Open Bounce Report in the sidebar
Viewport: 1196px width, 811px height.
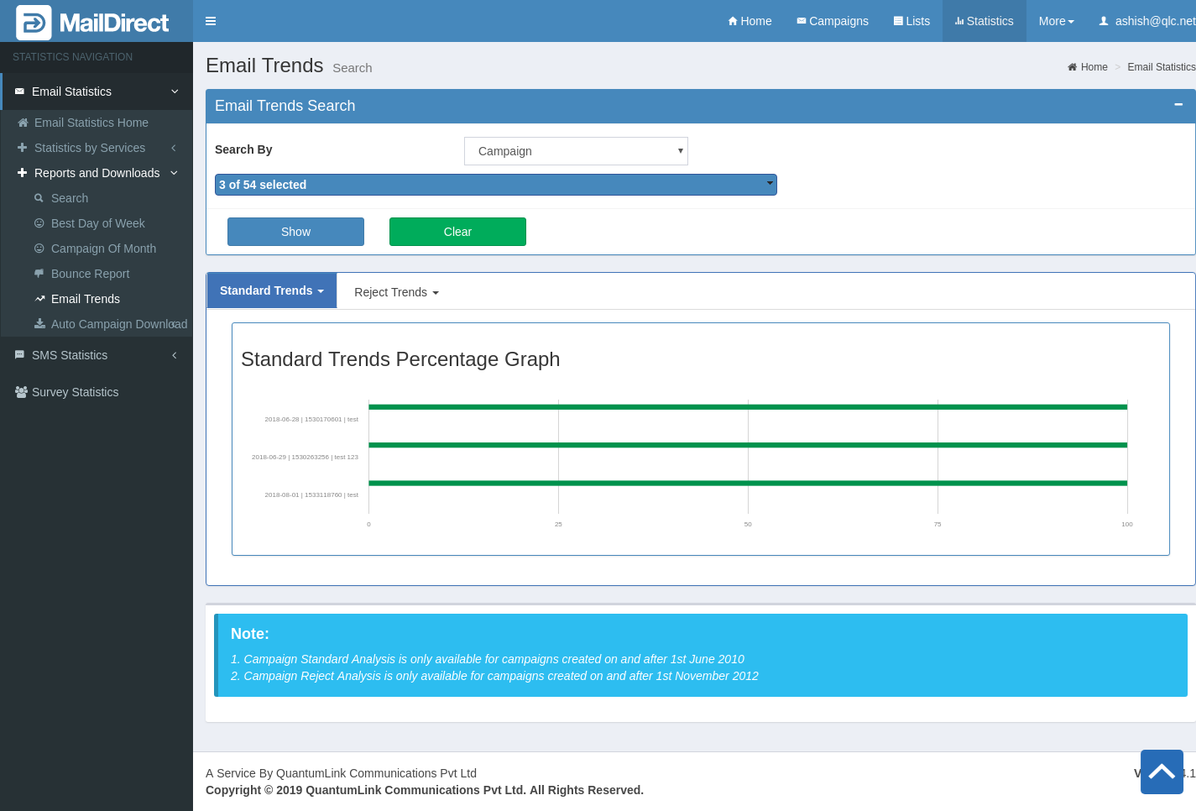90,274
